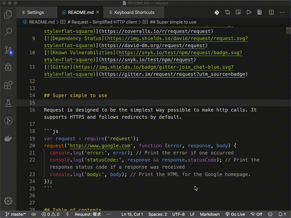Open the Manage gear at activity bar bottom
This screenshot has height=218, width=291.
click(x=8, y=201)
